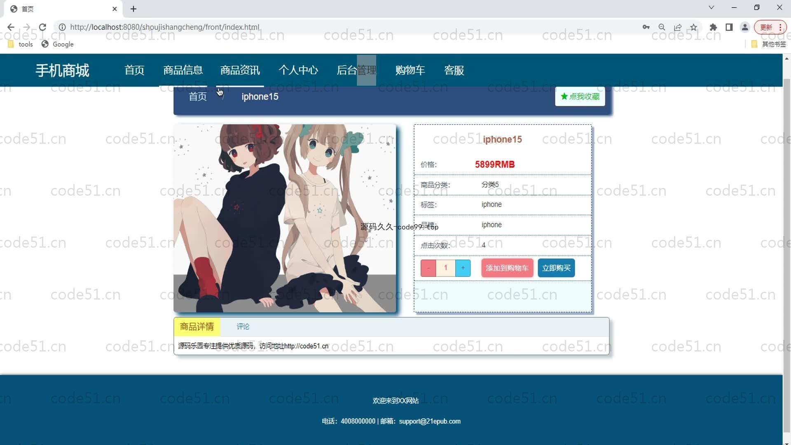Open the 个人中心 menu item
Viewport: 791px width, 445px height.
pyautogui.click(x=298, y=70)
